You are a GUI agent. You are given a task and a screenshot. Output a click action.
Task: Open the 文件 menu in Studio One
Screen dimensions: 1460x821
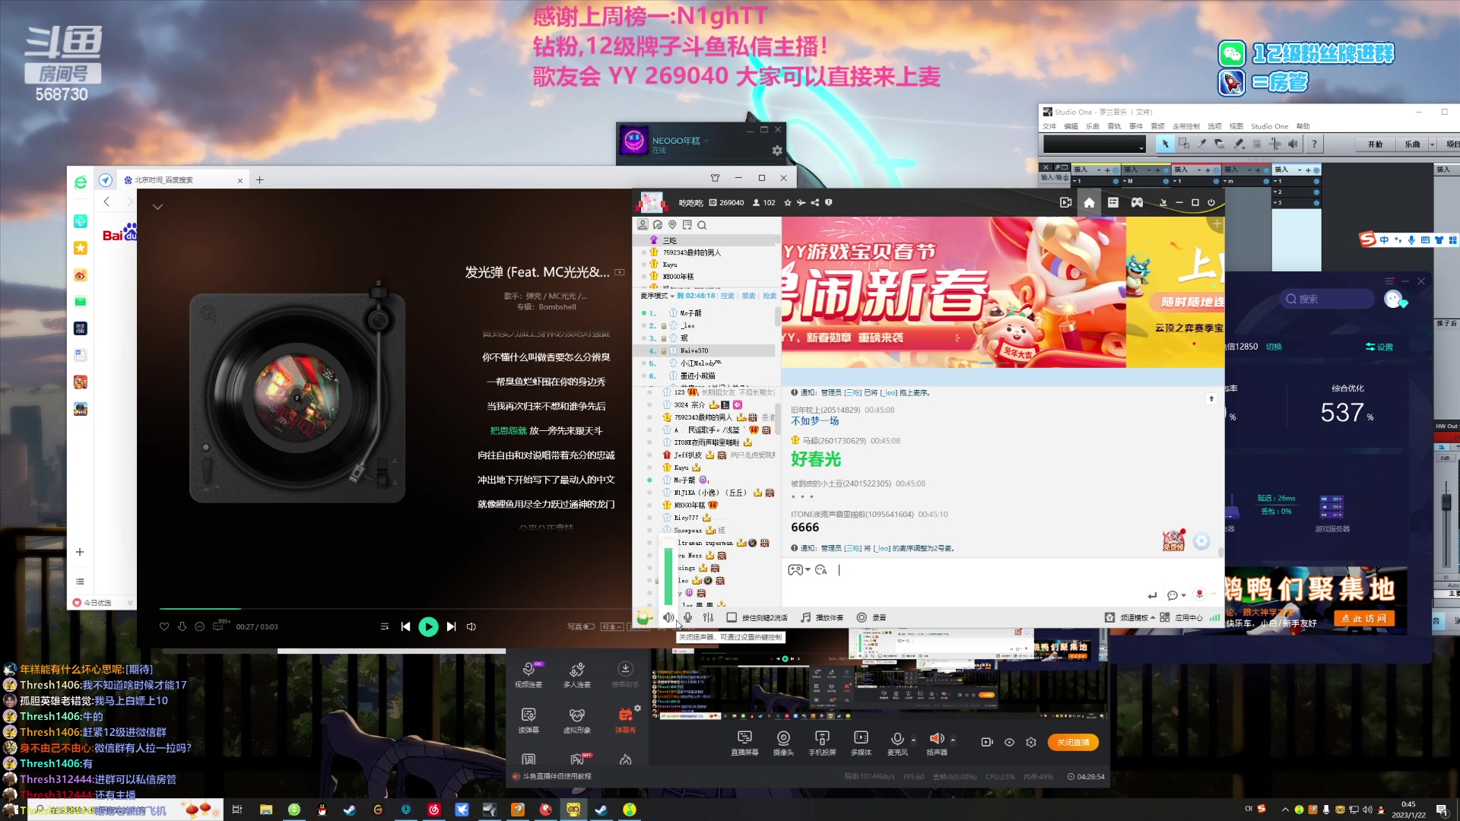1049,126
